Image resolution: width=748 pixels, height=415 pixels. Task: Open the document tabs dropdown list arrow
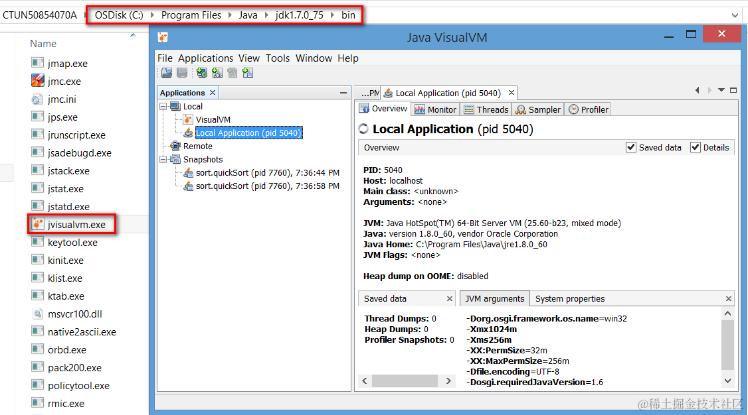(721, 90)
